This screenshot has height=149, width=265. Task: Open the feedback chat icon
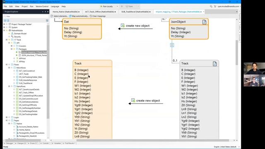point(211,7)
